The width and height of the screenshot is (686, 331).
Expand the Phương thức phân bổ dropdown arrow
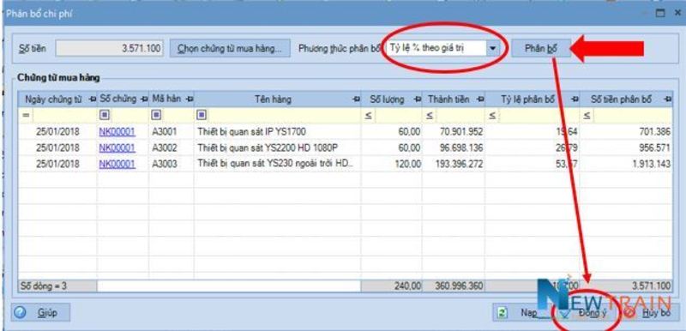pyautogui.click(x=493, y=48)
